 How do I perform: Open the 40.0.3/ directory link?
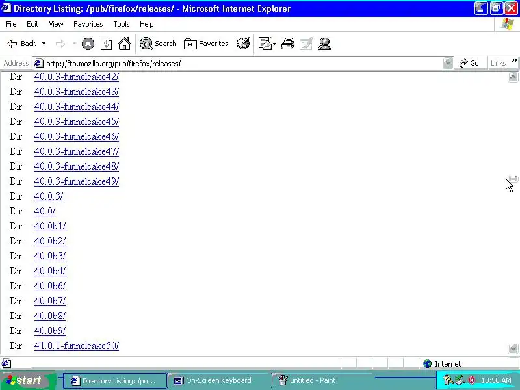pos(48,196)
